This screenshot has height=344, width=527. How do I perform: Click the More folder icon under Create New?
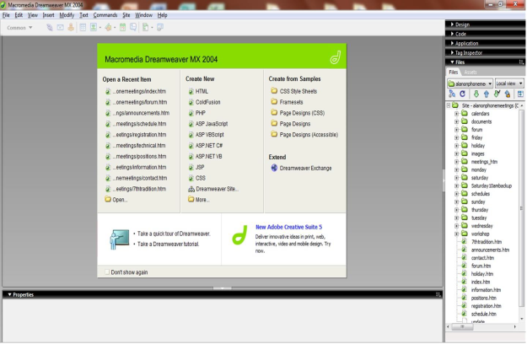pos(191,199)
